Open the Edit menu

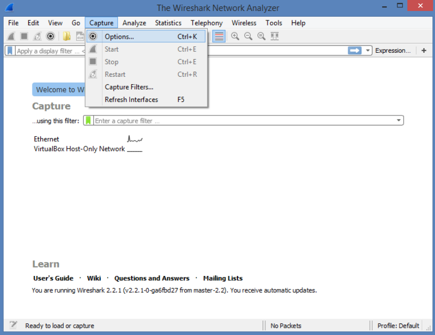tap(33, 23)
